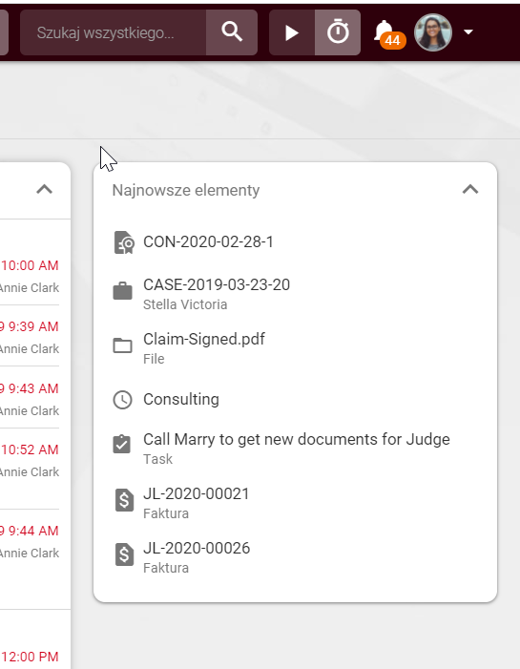Open Call Marry to get new documents task
Viewport: 520px width, 669px height.
(x=295, y=448)
